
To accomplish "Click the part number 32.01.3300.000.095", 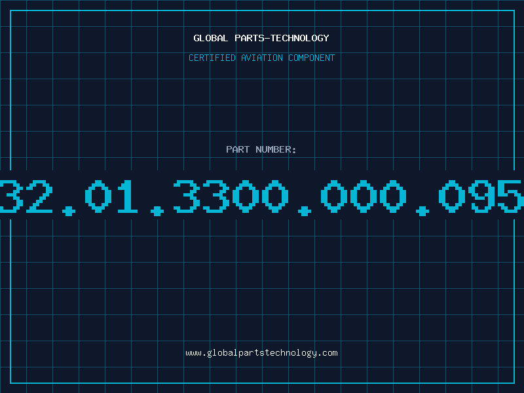I will [262, 197].
